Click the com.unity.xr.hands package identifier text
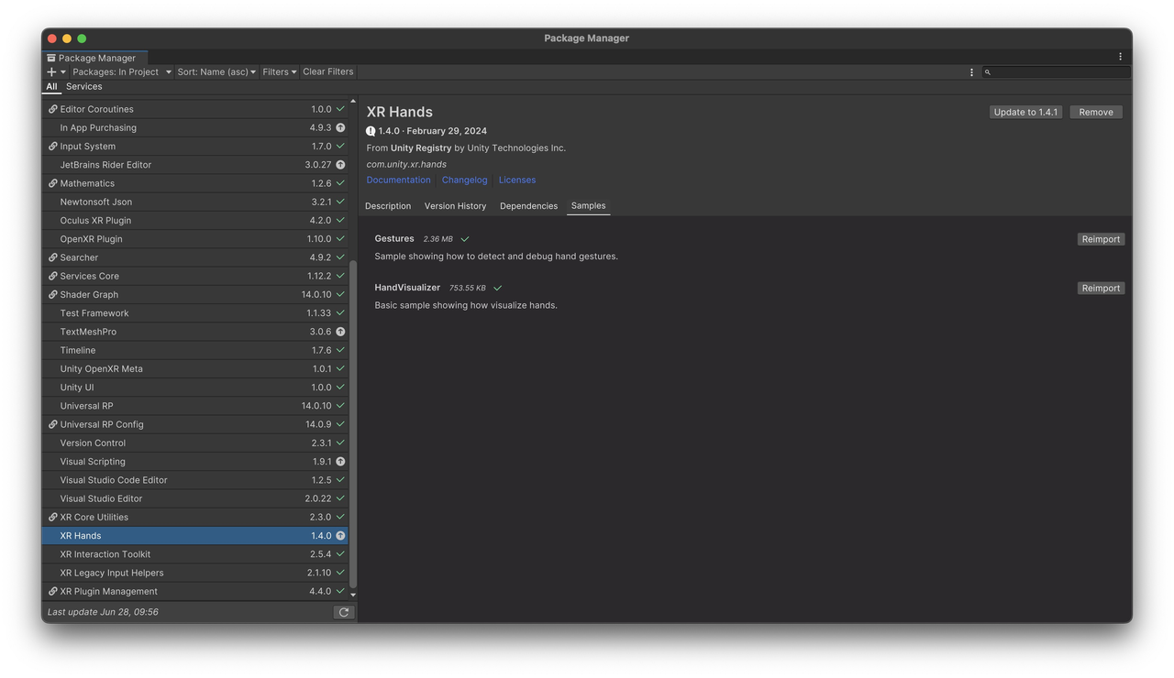Viewport: 1174px width, 678px height. (x=406, y=164)
